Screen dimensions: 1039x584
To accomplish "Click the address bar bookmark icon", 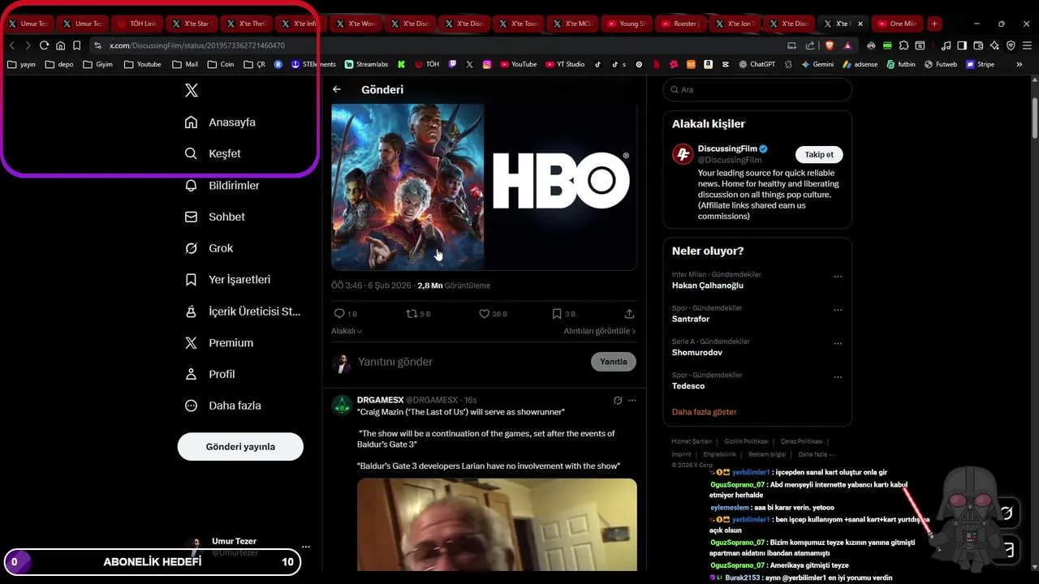I will tap(76, 45).
